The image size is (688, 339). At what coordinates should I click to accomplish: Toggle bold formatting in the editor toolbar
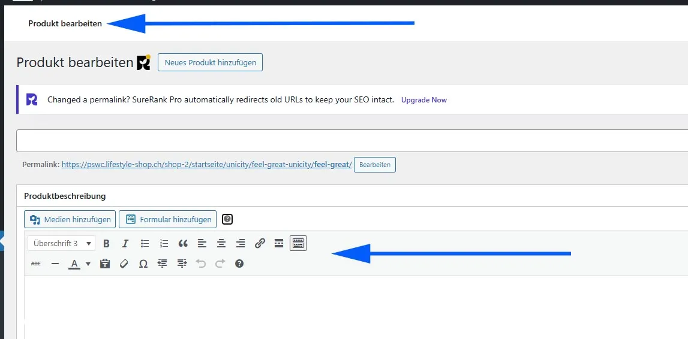coord(106,244)
